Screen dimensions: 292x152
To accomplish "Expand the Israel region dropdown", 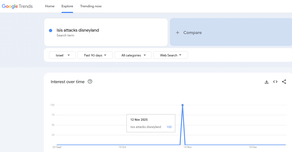I will pos(62,55).
